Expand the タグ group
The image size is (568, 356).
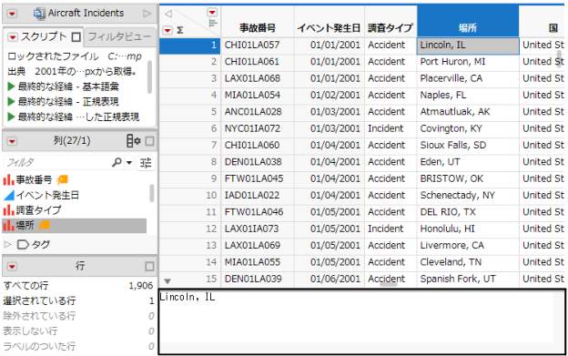pyautogui.click(x=7, y=244)
